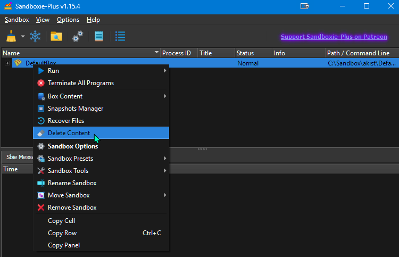Maximize the Sandboxie-Plus window

tap(367, 6)
